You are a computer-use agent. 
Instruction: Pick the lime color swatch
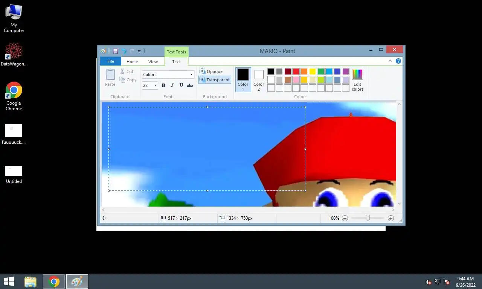point(321,80)
